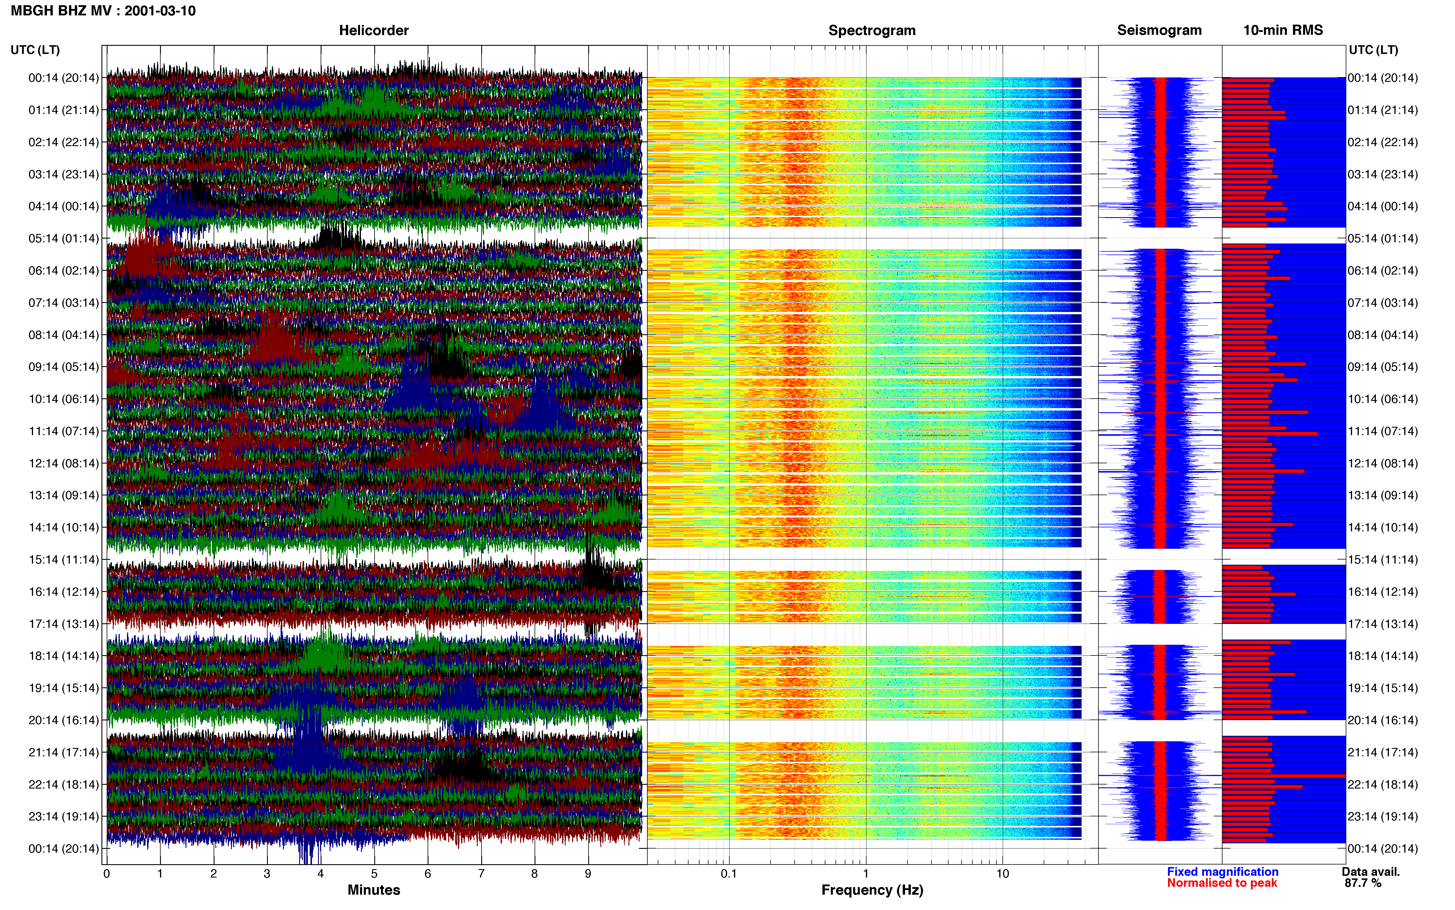This screenshot has height=910, width=1455.
Task: Click right-side time label '11:14 (07:14)'
Action: pyautogui.click(x=1383, y=431)
